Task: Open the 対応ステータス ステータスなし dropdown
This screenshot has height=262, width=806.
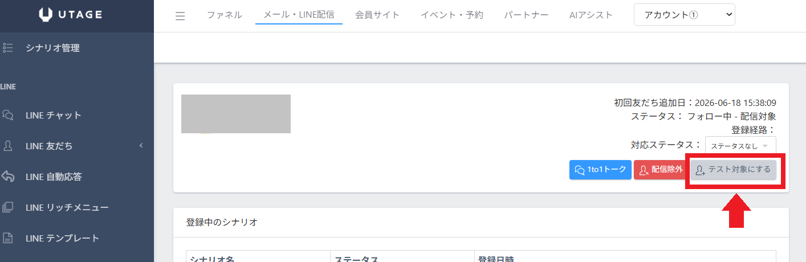Action: point(740,146)
